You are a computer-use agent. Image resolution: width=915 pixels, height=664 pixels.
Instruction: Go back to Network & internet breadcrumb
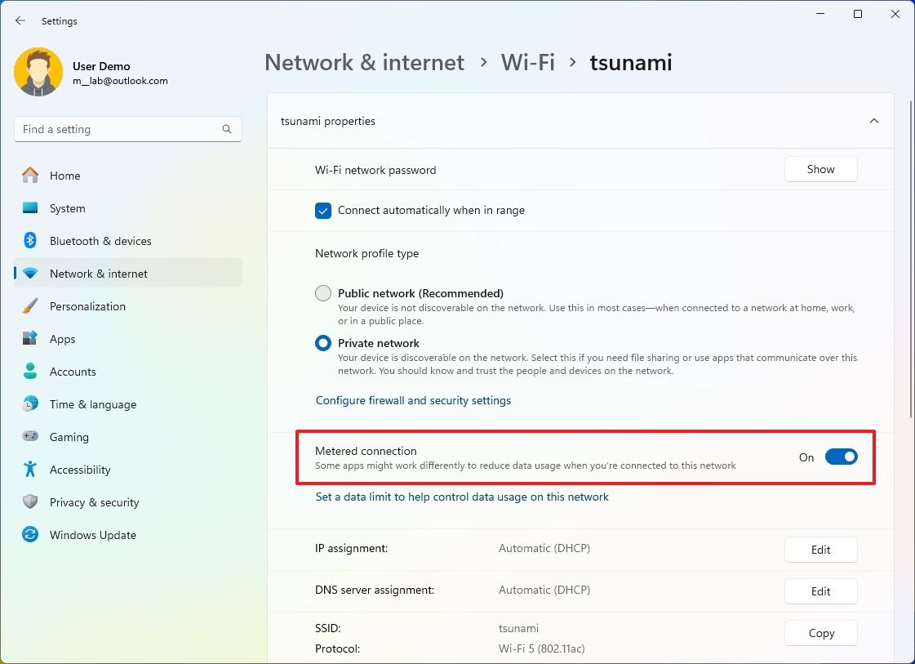tap(364, 62)
